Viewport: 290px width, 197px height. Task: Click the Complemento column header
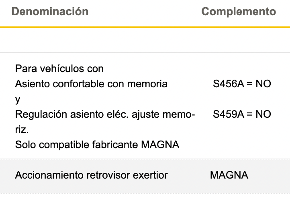[239, 12]
